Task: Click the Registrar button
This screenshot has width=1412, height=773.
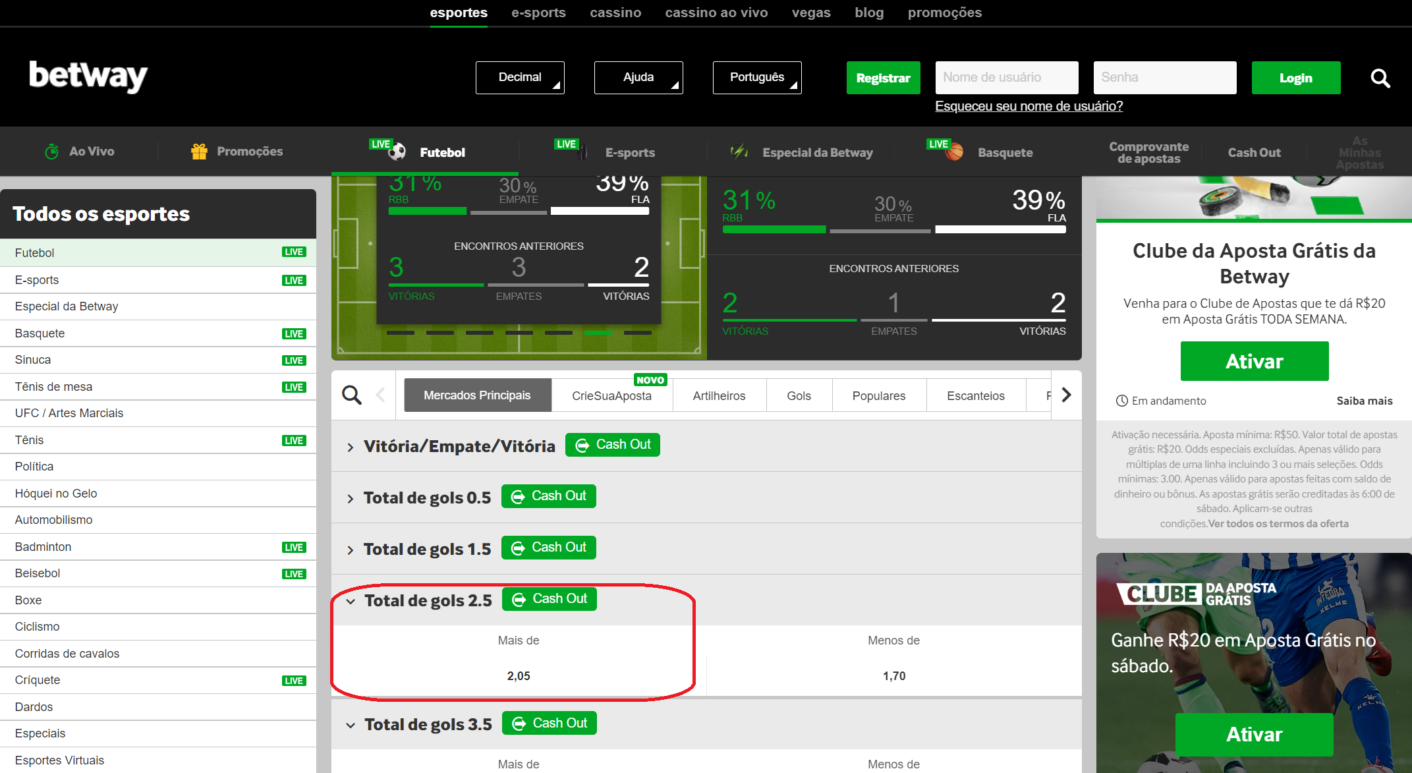Action: pyautogui.click(x=881, y=77)
